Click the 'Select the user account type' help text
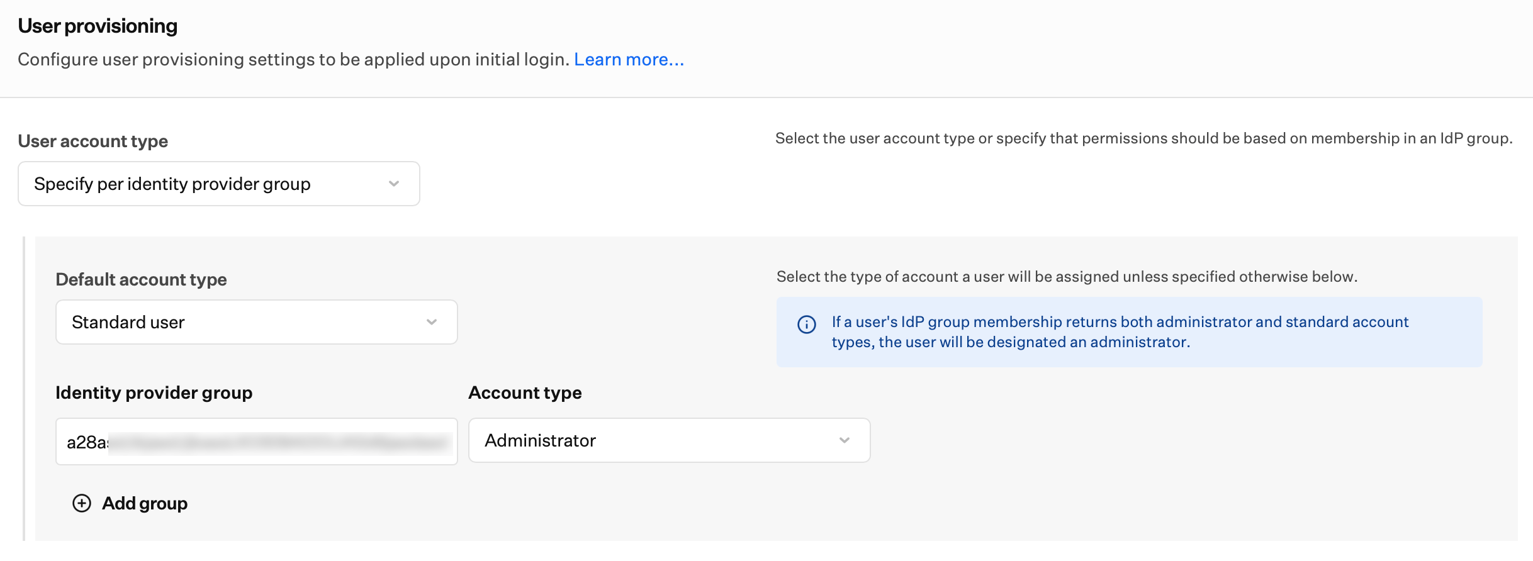 pyautogui.click(x=1143, y=138)
